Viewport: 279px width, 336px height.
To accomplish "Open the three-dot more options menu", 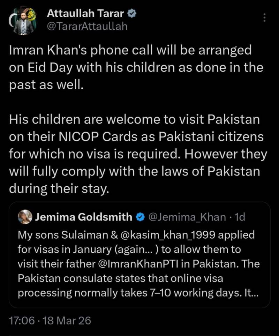I will pos(264,17).
